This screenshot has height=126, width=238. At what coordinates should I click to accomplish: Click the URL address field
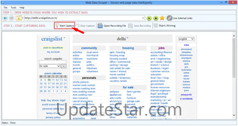tap(83, 18)
